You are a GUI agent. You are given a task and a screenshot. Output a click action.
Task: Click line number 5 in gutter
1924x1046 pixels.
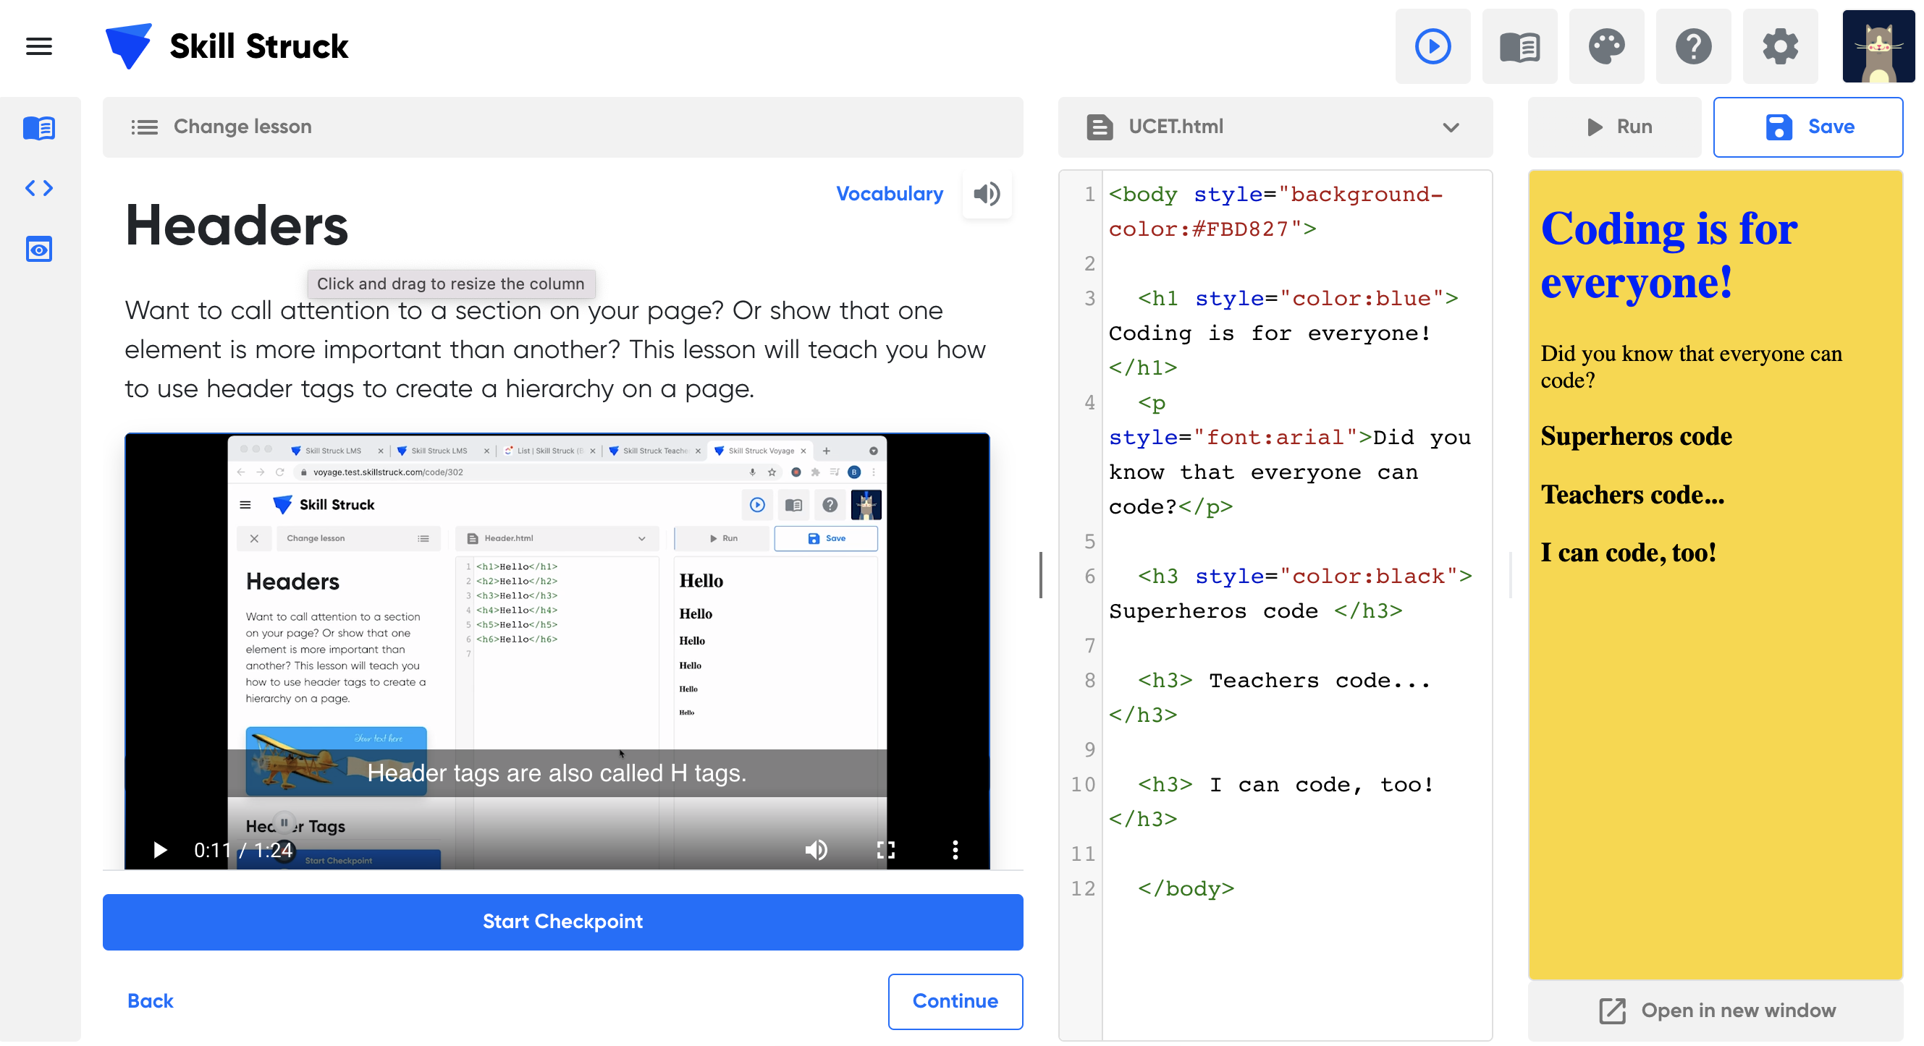click(x=1089, y=541)
